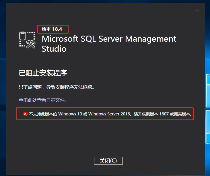Image resolution: width=210 pixels, height=176 pixels.
Task: Minimize the SSMS installer window
Action: [x=197, y=11]
